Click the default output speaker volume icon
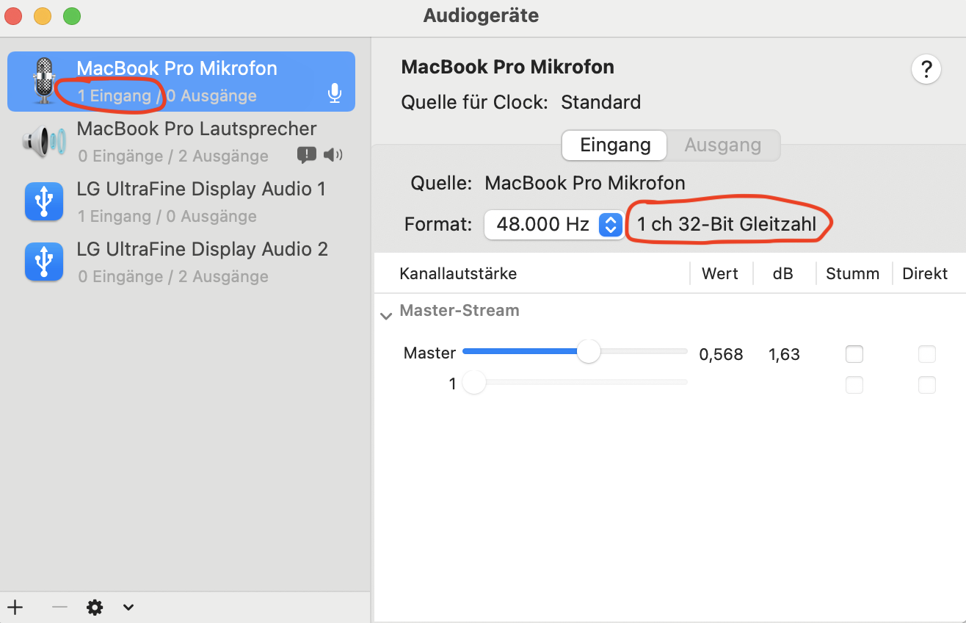This screenshot has height=623, width=966. pyautogui.click(x=333, y=155)
